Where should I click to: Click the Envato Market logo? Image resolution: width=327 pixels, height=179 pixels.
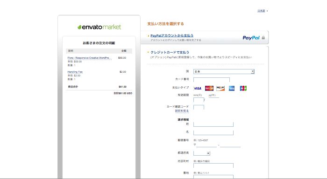pos(99,27)
